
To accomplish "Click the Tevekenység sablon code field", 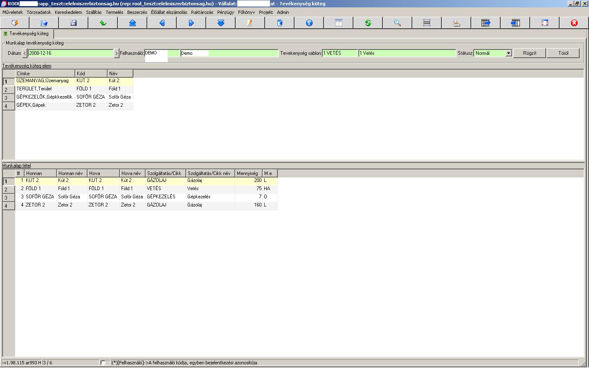I will point(339,53).
